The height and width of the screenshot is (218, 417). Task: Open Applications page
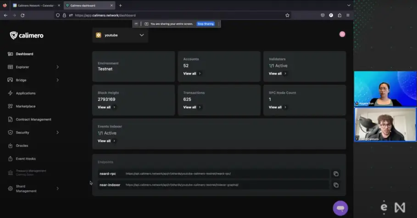coord(26,93)
